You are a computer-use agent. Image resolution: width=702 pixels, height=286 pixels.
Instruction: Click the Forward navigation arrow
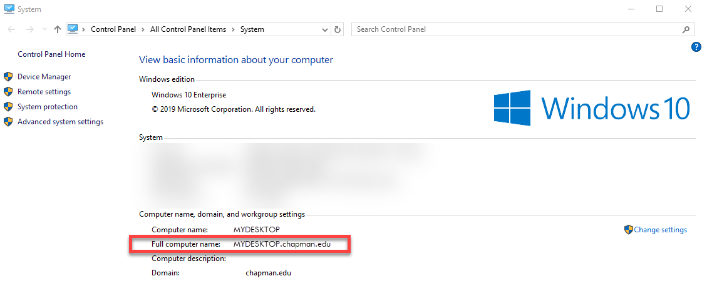(29, 29)
